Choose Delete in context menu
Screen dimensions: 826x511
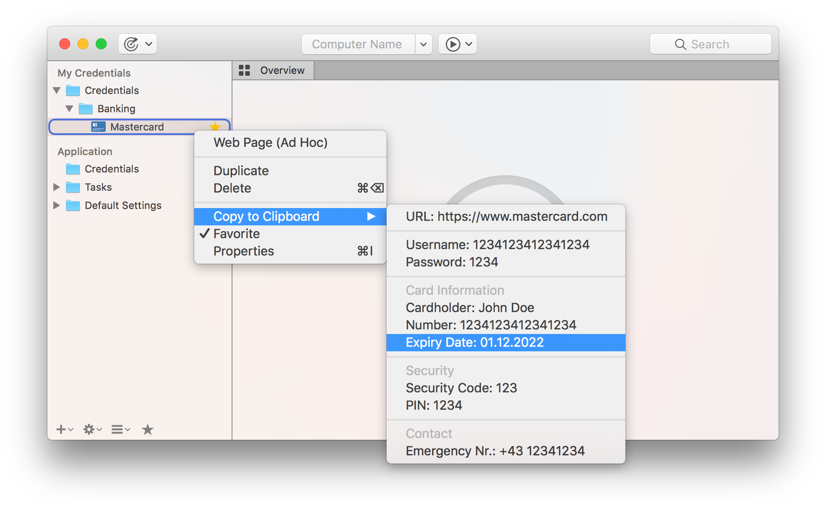point(290,188)
